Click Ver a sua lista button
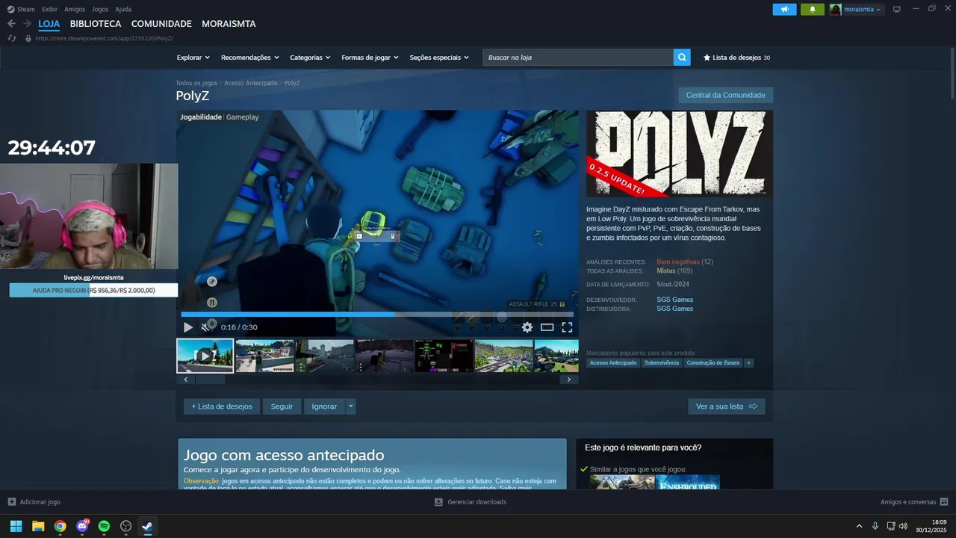This screenshot has width=956, height=538. 726,406
